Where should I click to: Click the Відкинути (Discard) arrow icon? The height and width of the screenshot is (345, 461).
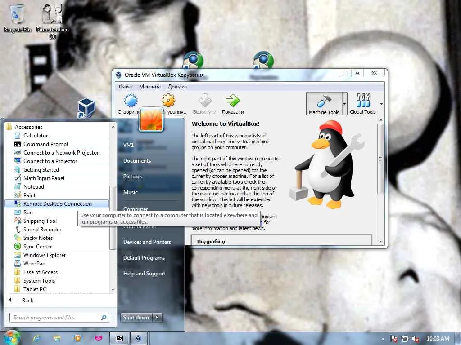[205, 100]
